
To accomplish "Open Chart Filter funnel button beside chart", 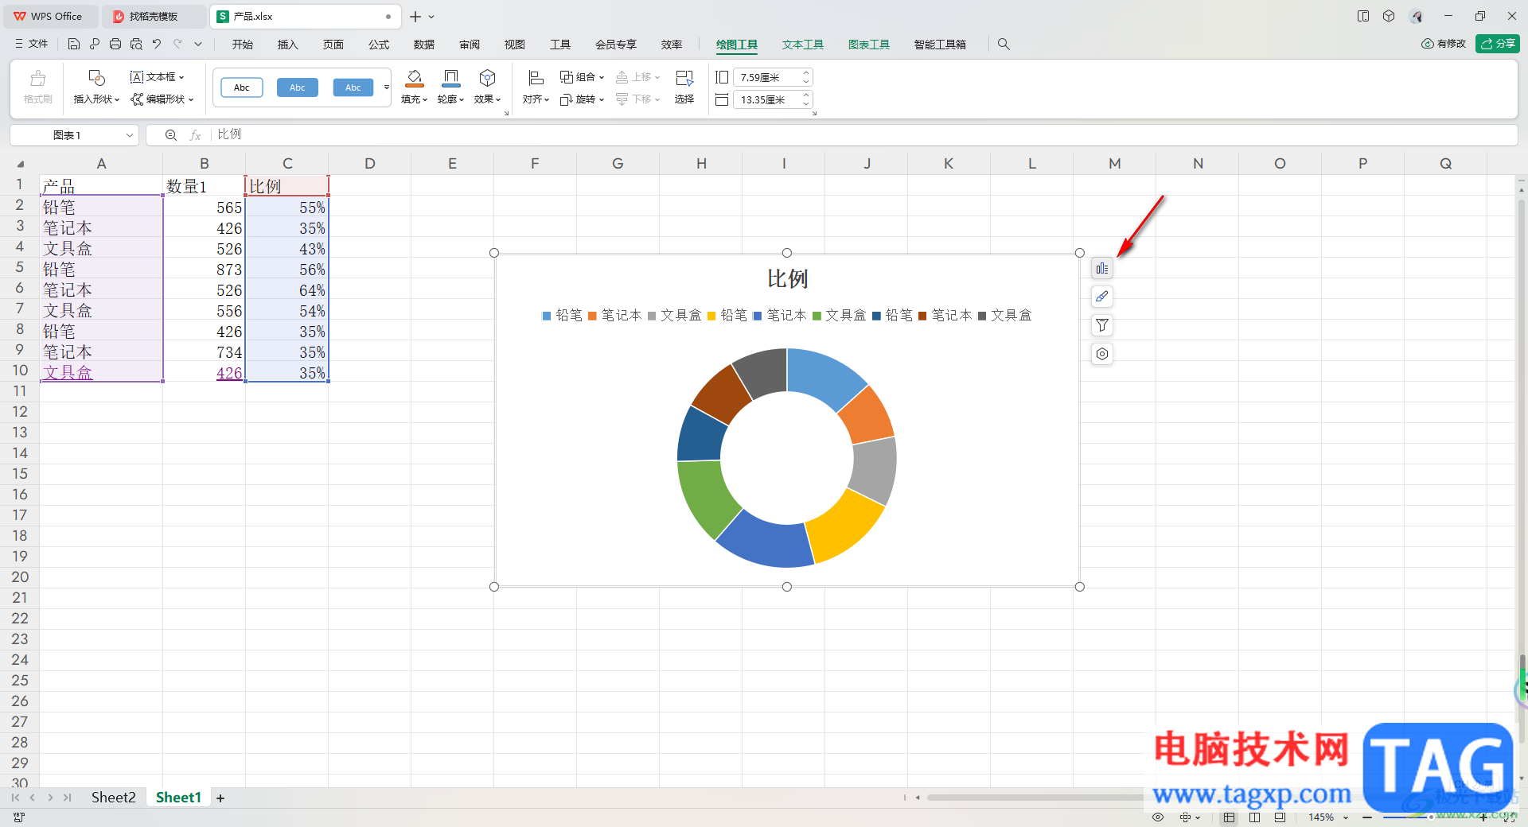I will pyautogui.click(x=1102, y=326).
